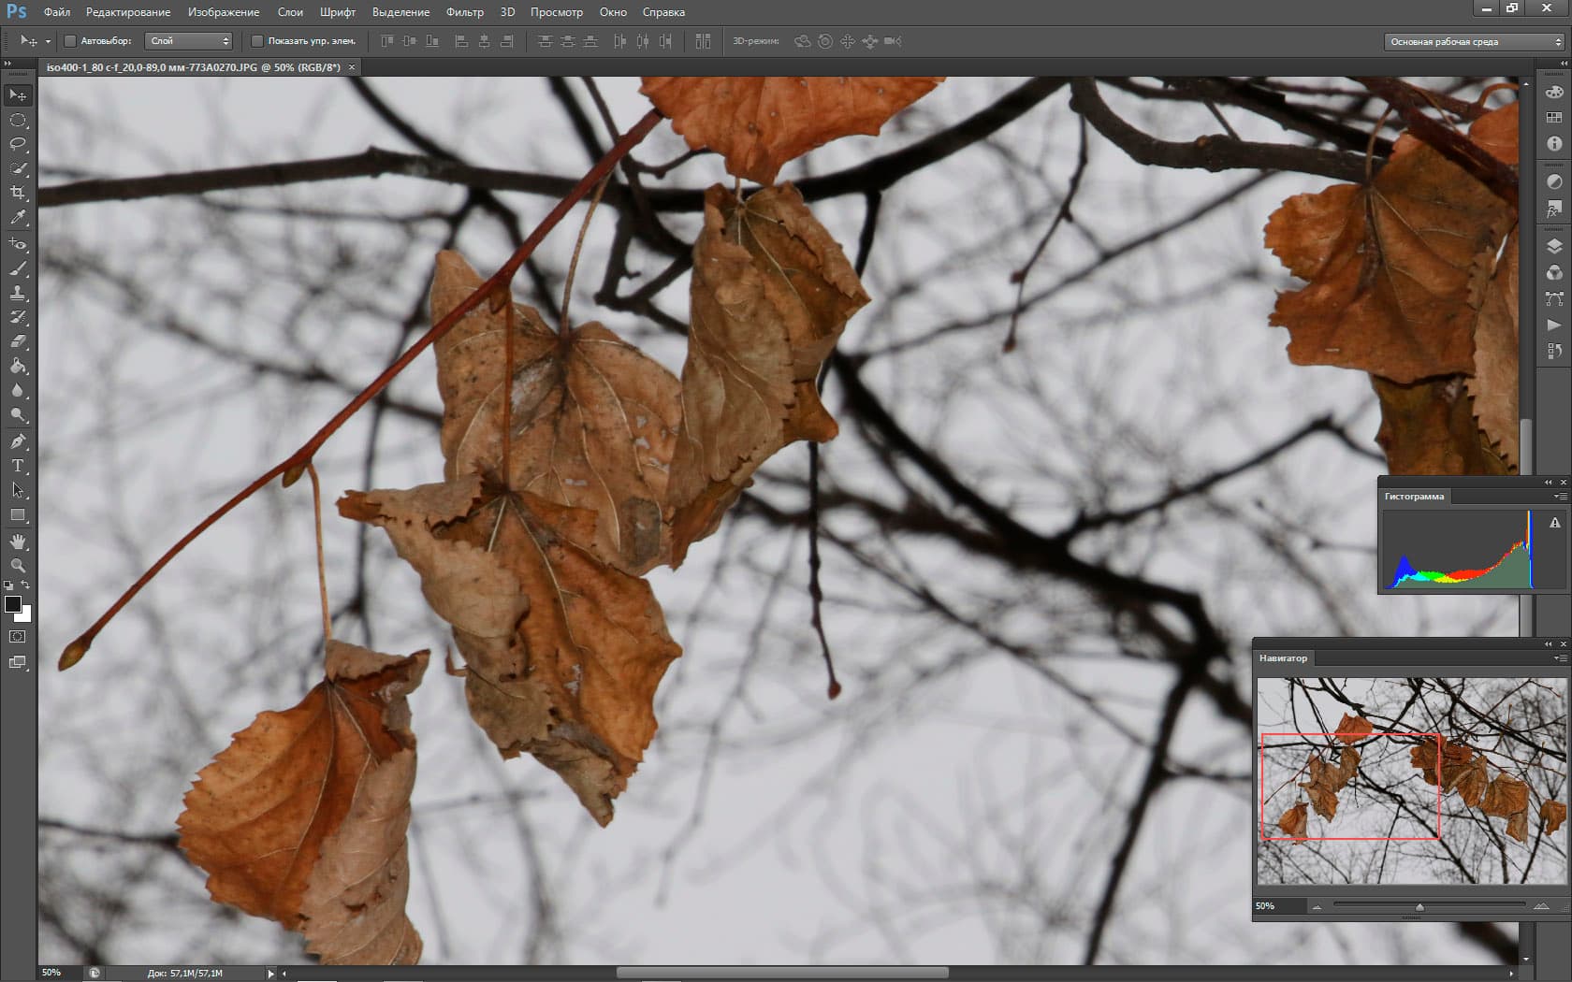Select the Horizontal Type tool
Image resolution: width=1572 pixels, height=982 pixels.
(x=18, y=465)
